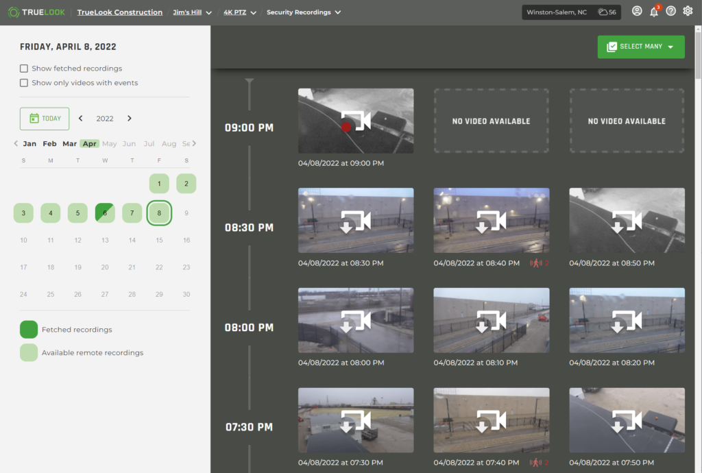Select the Apr month tab
702x473 pixels.
pos(90,144)
